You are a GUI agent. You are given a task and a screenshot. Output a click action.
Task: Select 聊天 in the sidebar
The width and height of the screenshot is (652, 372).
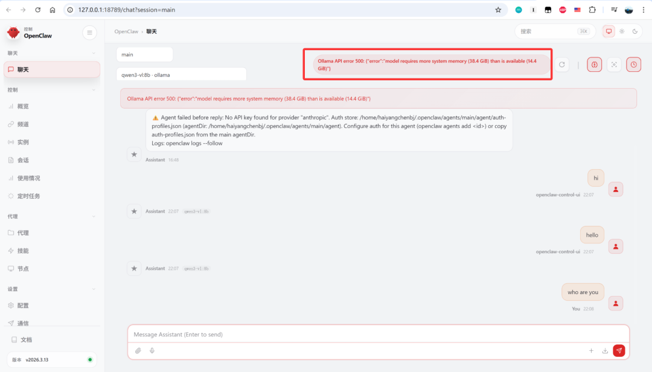52,69
